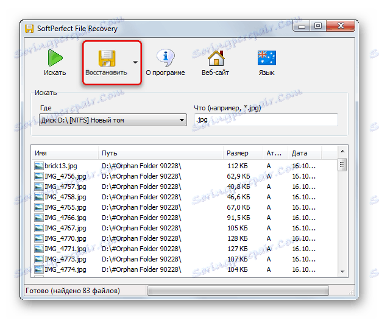The height and width of the screenshot is (320, 379).
Task: Click the 62,9 КБ size cell
Action: pos(238,176)
